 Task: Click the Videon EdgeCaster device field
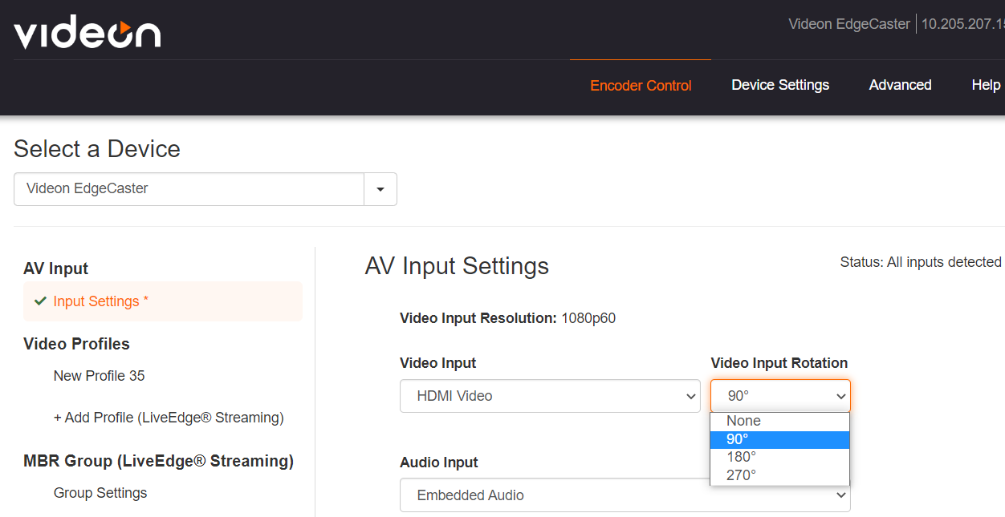tap(189, 189)
